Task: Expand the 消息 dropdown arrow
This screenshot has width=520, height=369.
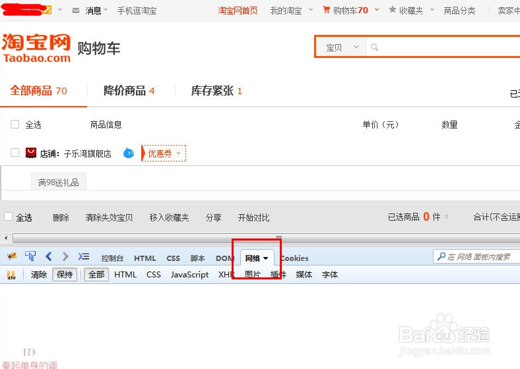Action: (106, 10)
